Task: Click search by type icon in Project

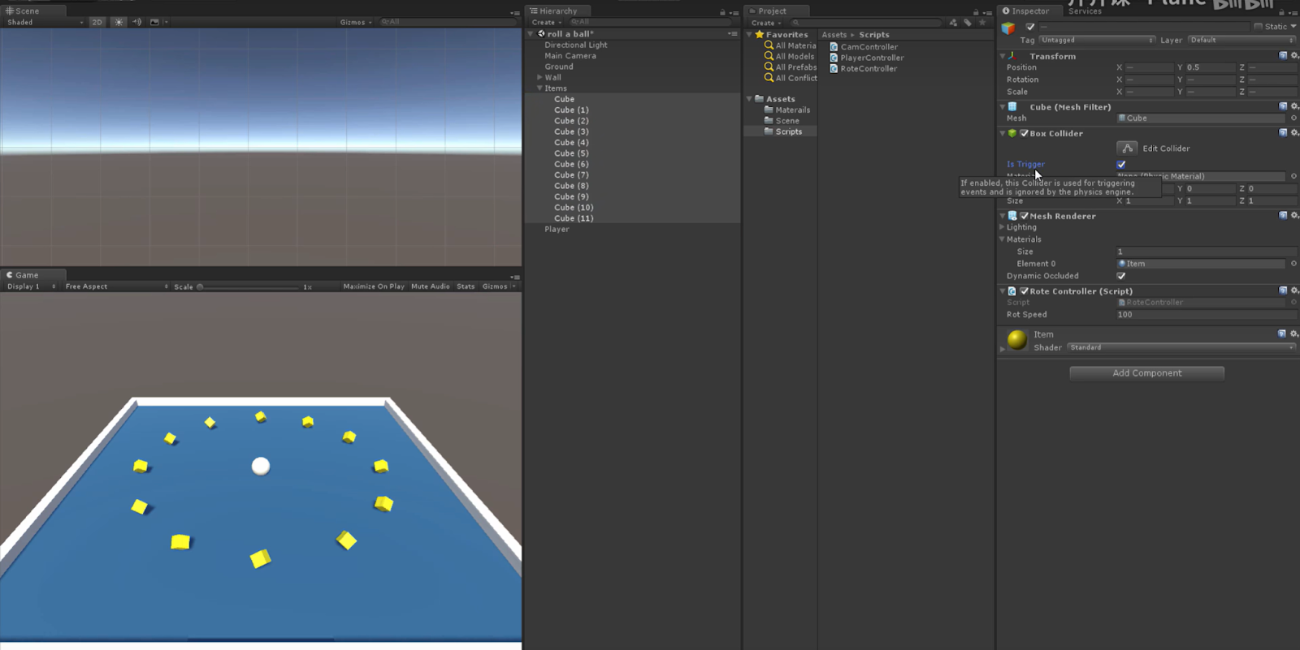Action: pos(953,23)
